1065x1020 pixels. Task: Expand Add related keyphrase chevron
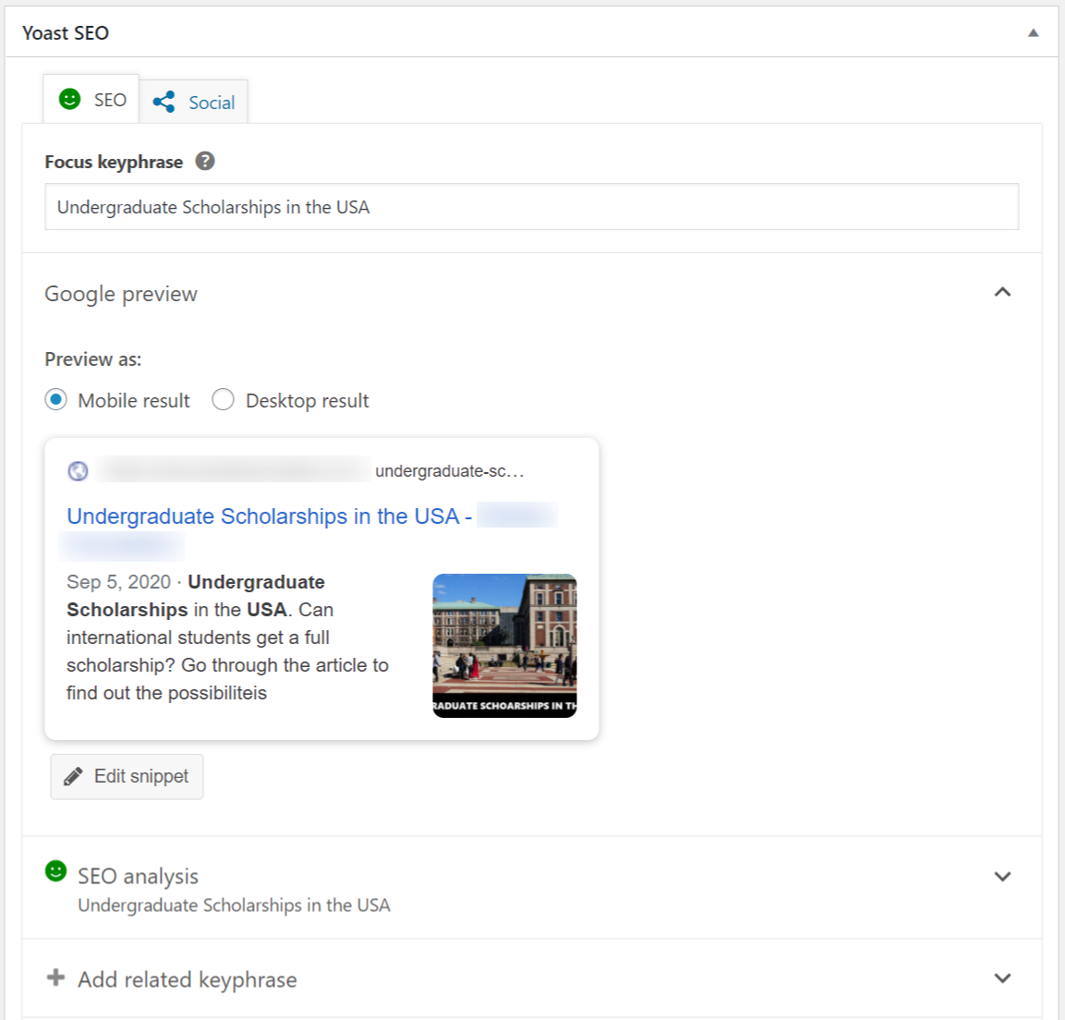click(1002, 978)
